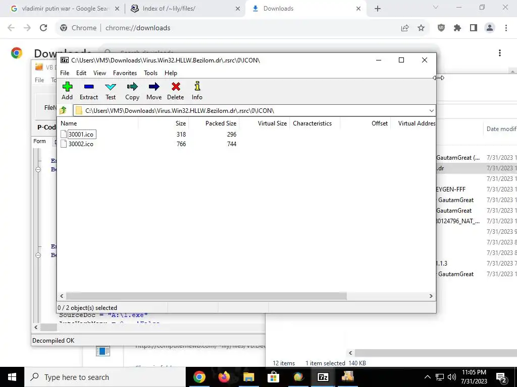Click right arrow of 7-Zip horizontal scrollbar
This screenshot has height=387, width=517.
[431, 296]
